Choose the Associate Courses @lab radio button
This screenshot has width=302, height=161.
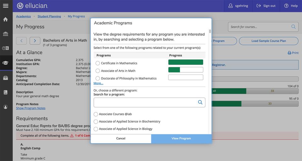96,114
